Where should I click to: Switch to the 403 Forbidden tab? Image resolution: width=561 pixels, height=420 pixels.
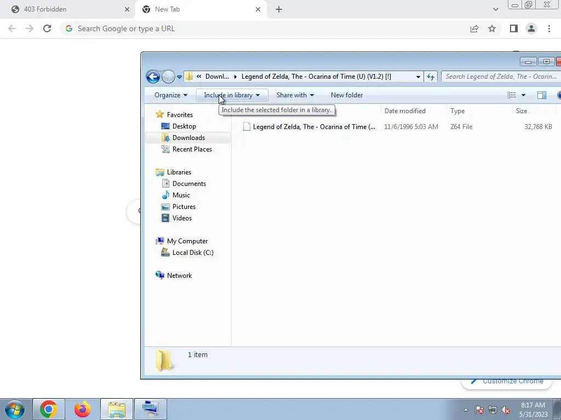click(x=67, y=9)
